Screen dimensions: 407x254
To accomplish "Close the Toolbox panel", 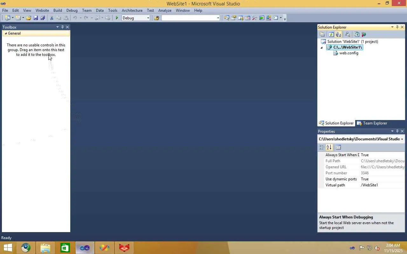I will [x=67, y=27].
